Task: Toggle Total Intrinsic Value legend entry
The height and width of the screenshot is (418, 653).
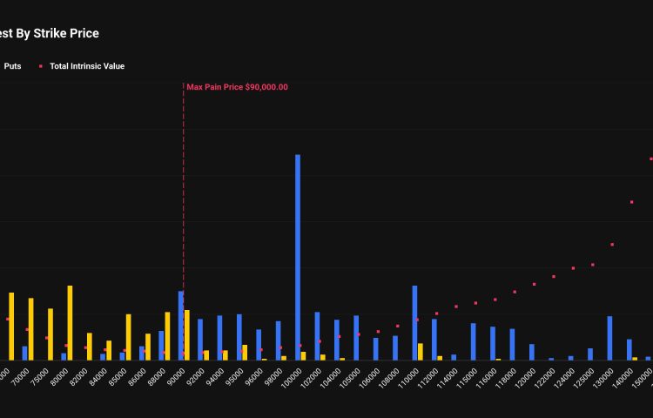Action: [86, 66]
